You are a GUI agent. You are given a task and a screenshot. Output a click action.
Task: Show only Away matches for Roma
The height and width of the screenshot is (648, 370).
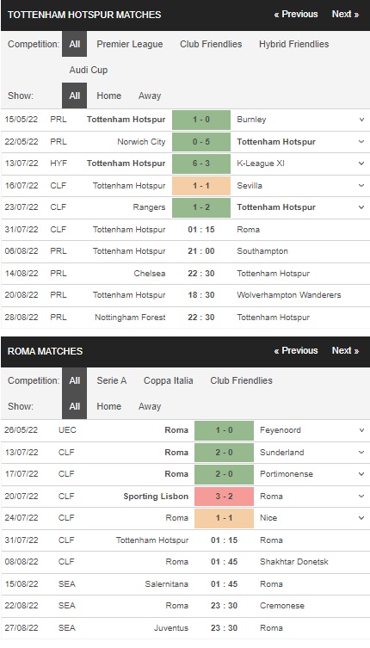point(150,406)
